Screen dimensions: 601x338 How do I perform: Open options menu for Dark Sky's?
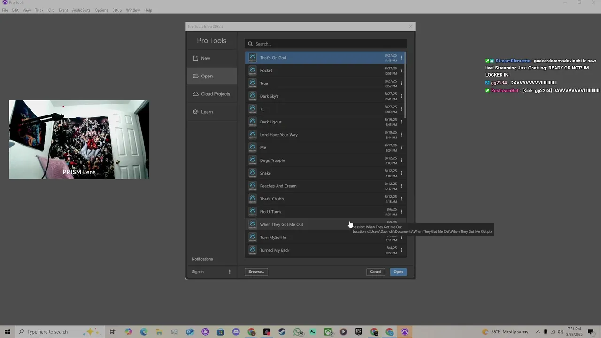[401, 96]
